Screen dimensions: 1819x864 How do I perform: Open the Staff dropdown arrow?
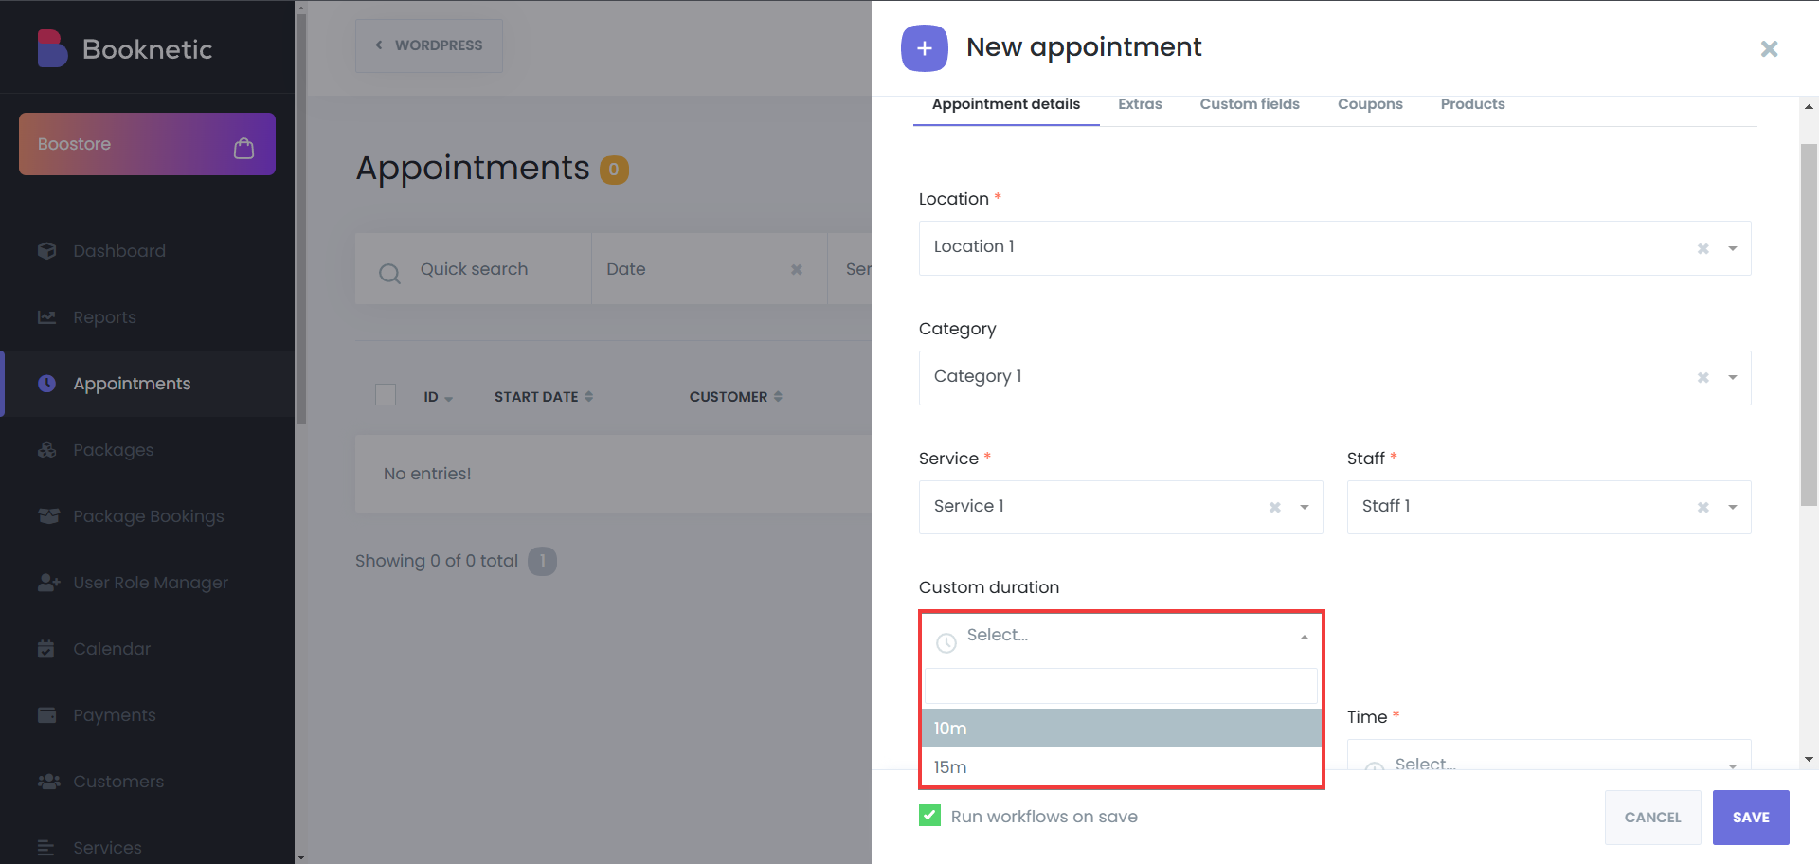[x=1732, y=508]
